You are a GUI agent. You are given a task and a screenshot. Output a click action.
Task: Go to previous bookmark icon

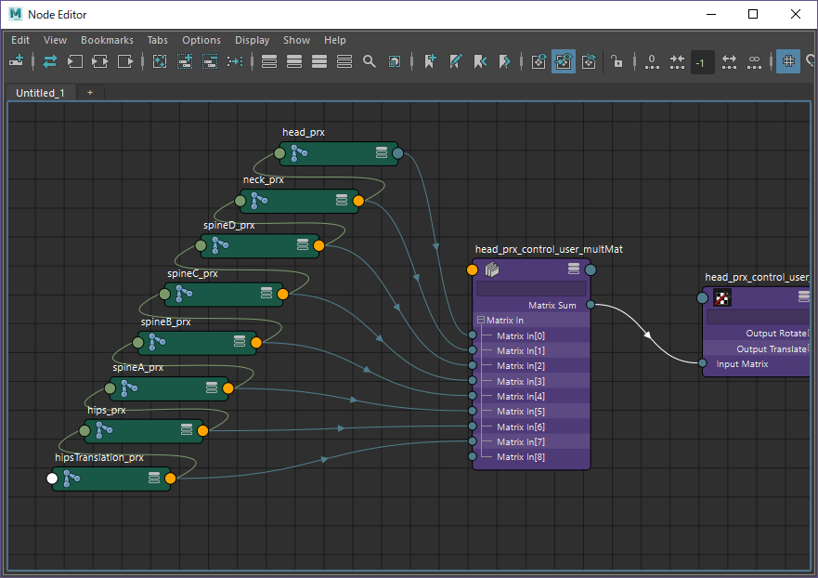(480, 61)
